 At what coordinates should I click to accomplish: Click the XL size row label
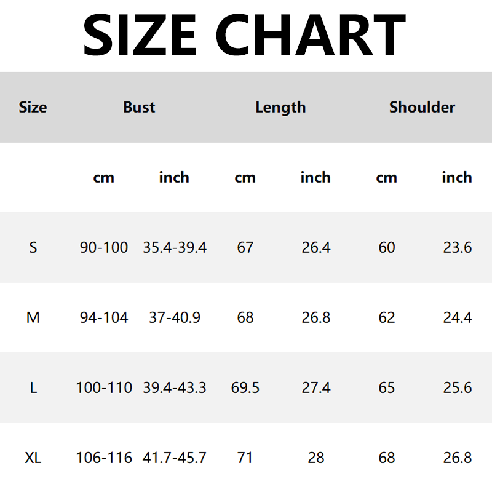tap(33, 458)
